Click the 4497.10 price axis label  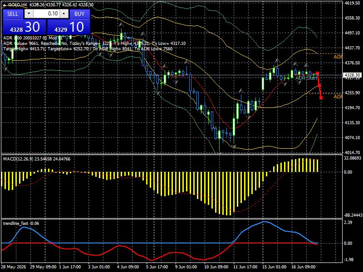point(352,33)
